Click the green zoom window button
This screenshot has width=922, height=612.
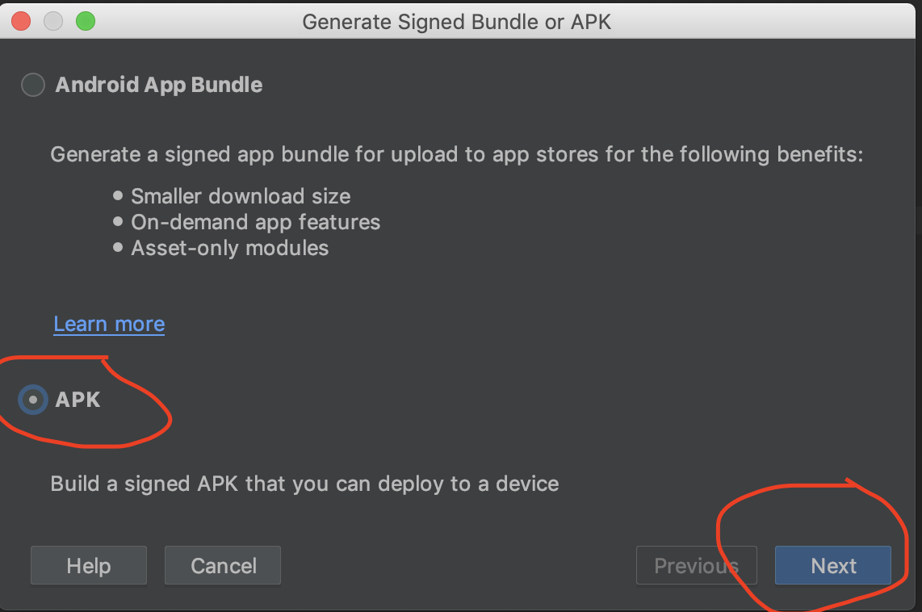86,22
